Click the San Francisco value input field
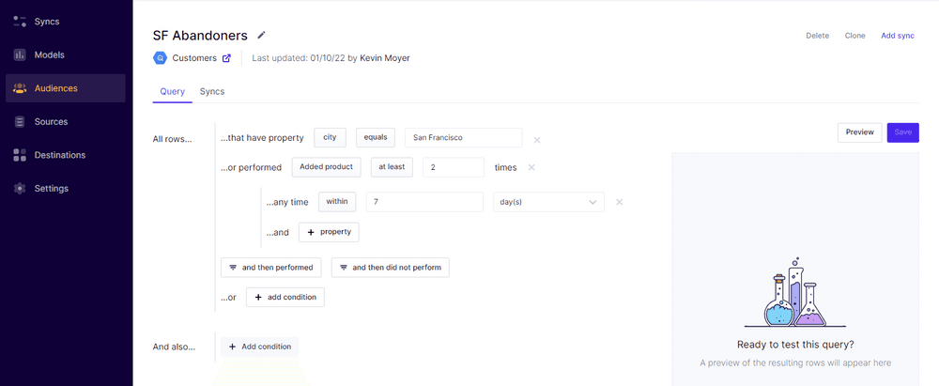 pos(463,137)
